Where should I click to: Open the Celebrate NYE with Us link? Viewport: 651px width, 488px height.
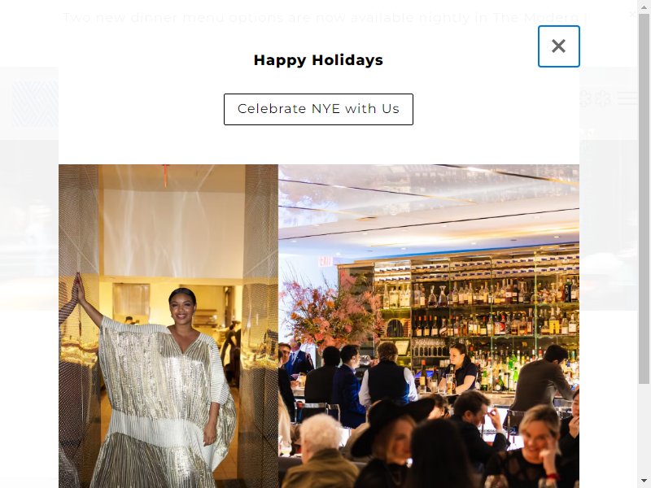(x=318, y=109)
